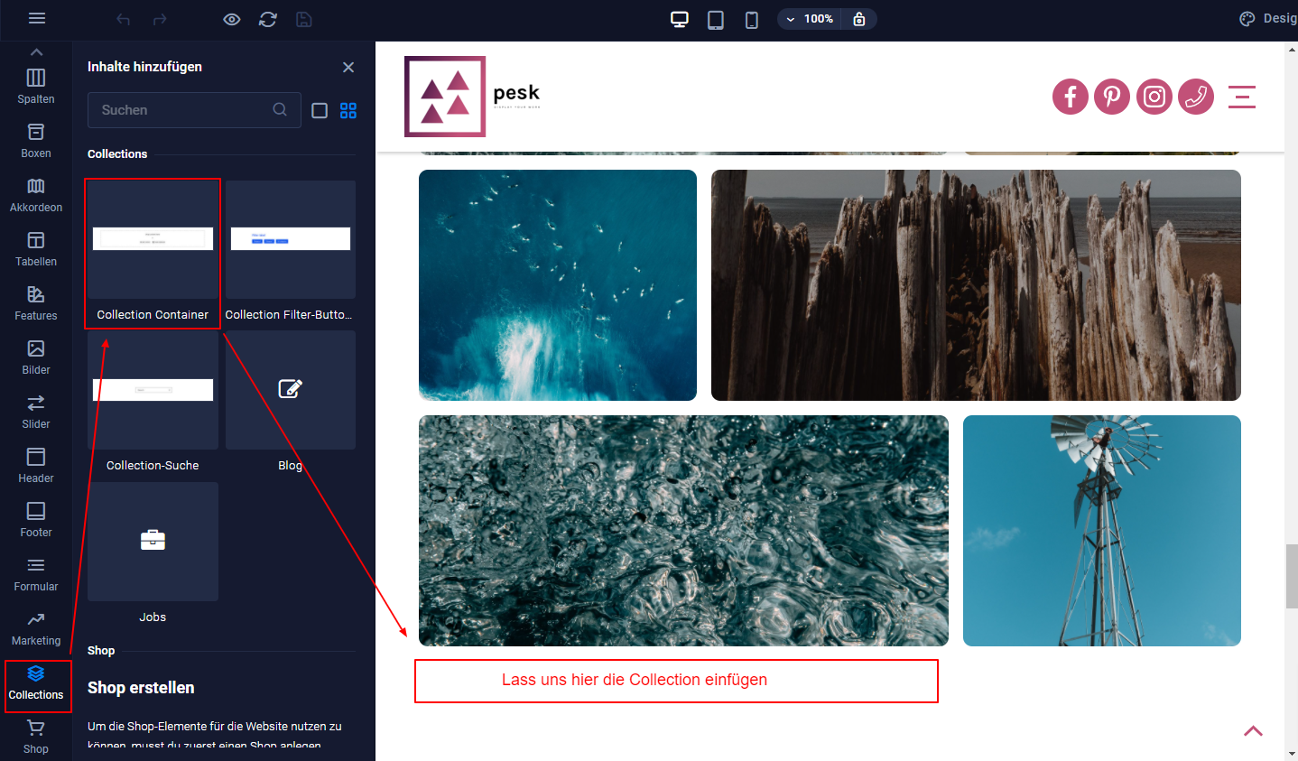Viewport: 1298px width, 761px height.
Task: Click the Pinterest social icon
Action: tap(1112, 97)
